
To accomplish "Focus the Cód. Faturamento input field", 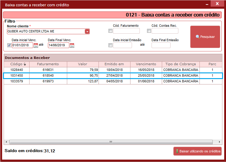I will (126, 31).
